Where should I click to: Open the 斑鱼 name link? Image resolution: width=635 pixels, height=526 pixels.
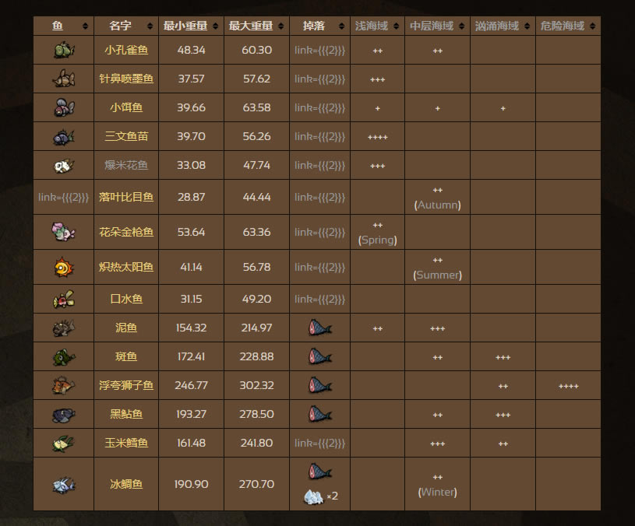tap(125, 357)
